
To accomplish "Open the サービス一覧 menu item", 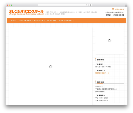I will click(39, 21).
